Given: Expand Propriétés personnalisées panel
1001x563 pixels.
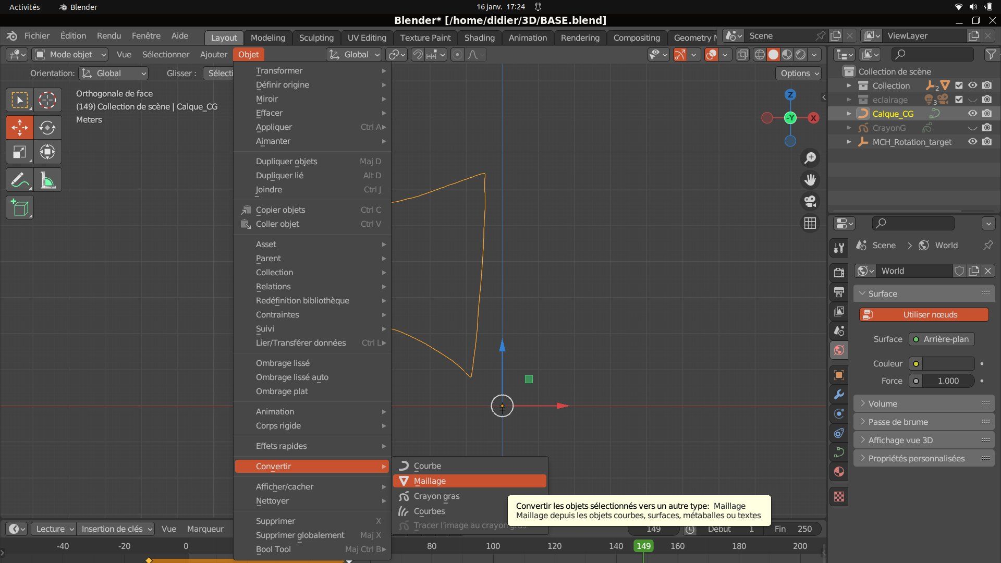Looking at the screenshot, I should tap(924, 458).
